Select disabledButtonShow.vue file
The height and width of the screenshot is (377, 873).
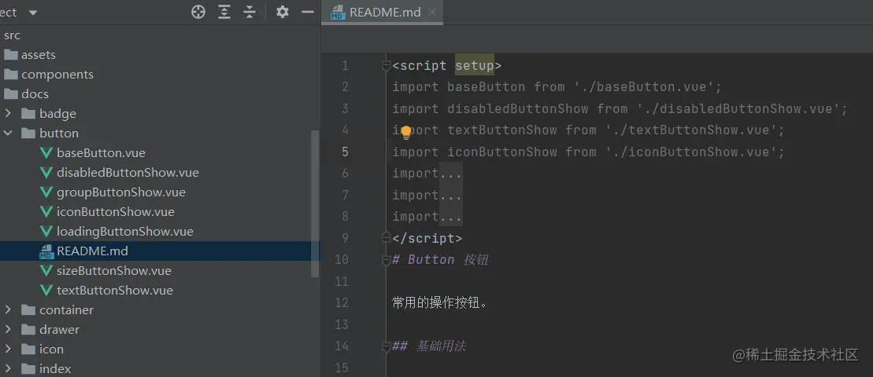pos(128,173)
